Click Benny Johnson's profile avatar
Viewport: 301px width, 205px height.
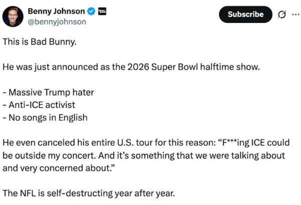[x=13, y=16]
